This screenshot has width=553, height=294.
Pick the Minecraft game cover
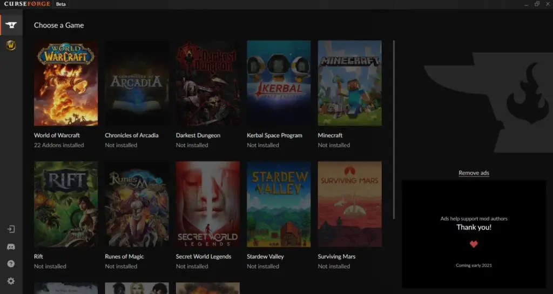pos(349,83)
